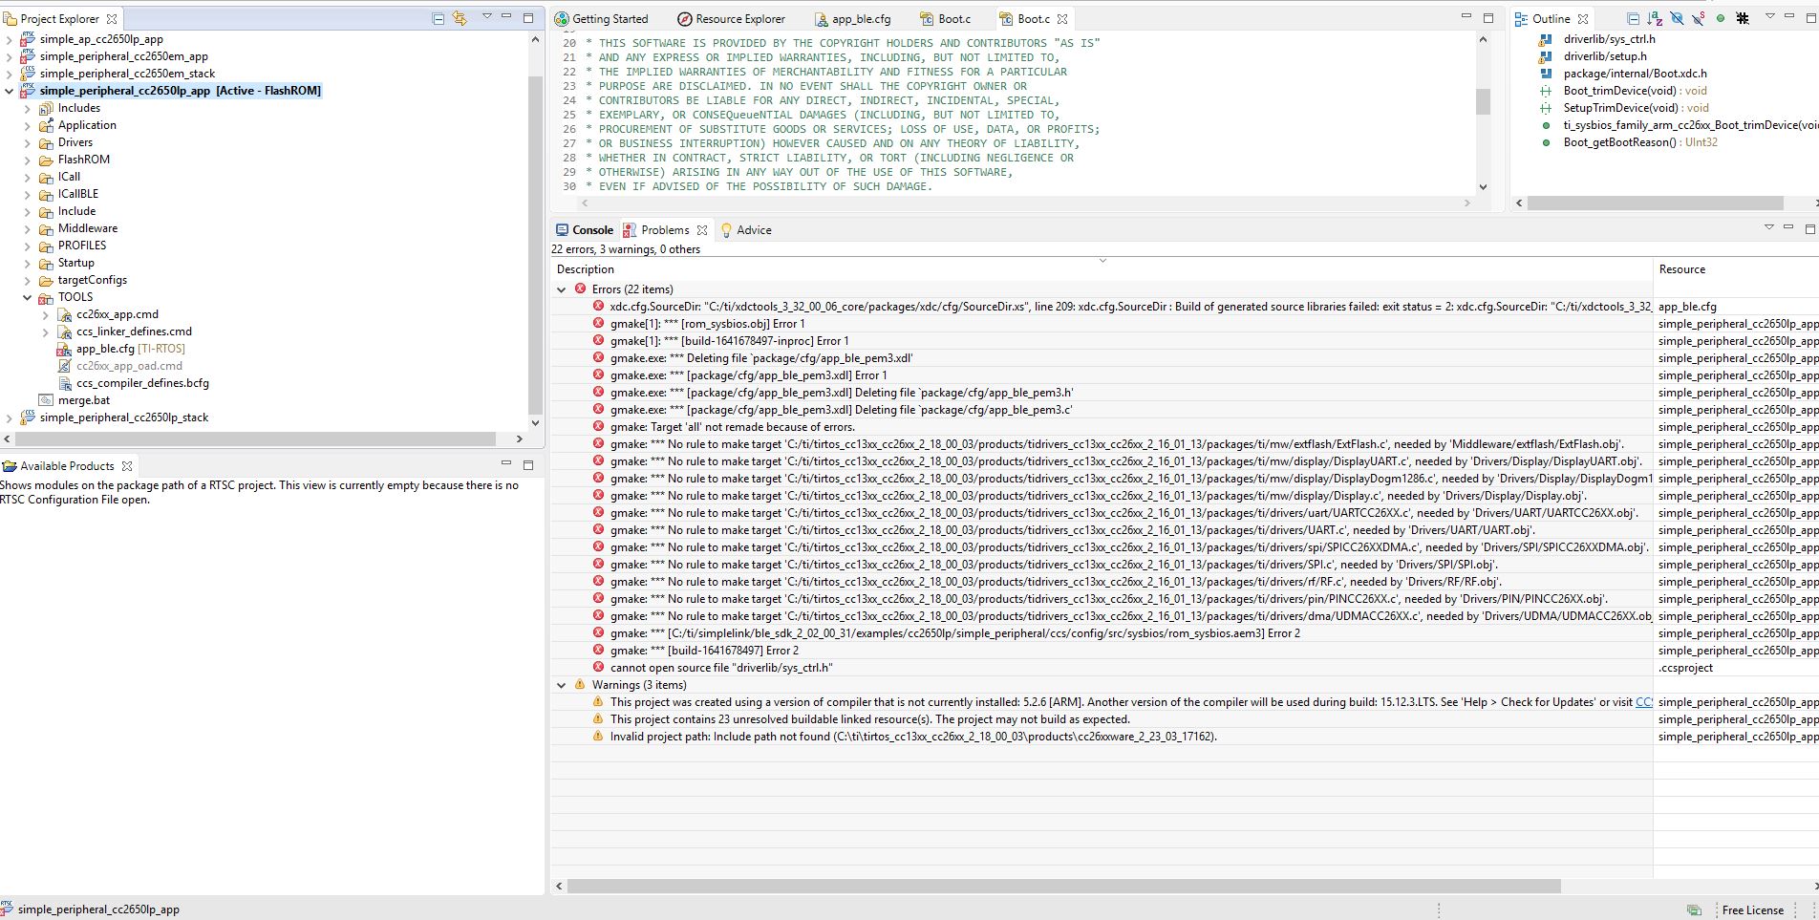Toggle Hide Inactive Elements in Outline
Screen dimensions: 1819x920
pos(1743,18)
